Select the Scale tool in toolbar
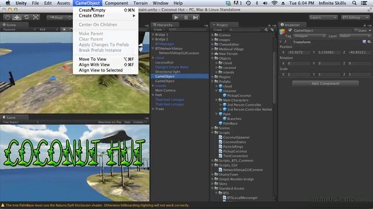Viewport: 373px width, 209px height. pyautogui.click(x=36, y=17)
